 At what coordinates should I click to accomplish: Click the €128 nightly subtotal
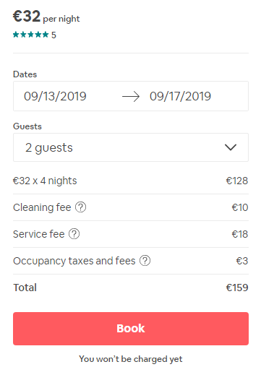click(x=237, y=181)
